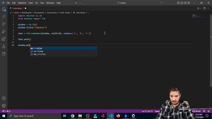Switch to Visual Studio Code taskbar icon
Viewport: 212px width, 119px height.
pyautogui.click(x=110, y=116)
